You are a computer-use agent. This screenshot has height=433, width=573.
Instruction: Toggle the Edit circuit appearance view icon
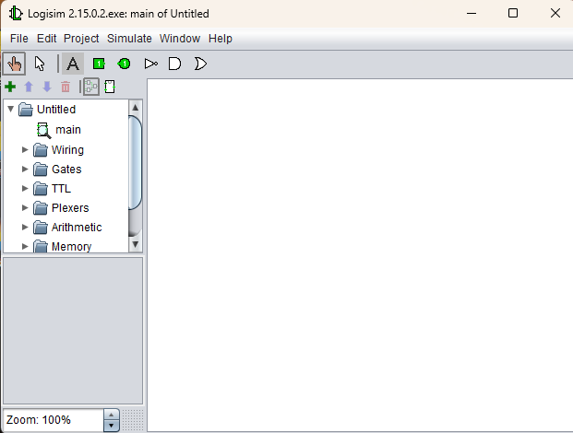[110, 87]
